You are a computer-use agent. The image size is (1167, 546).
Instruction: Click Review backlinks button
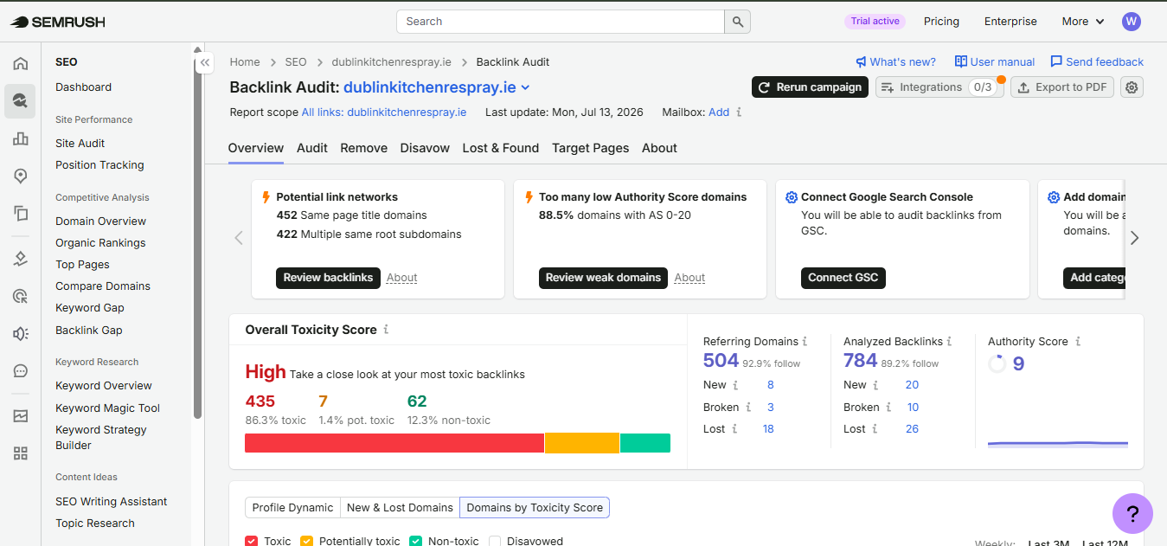click(328, 278)
